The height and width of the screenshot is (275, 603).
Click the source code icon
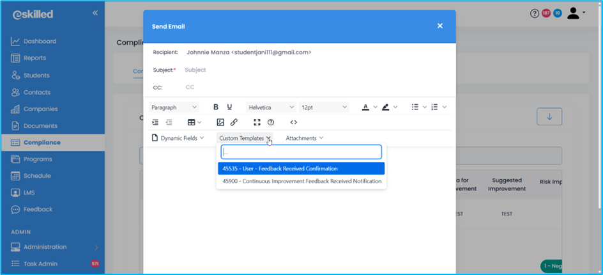pyautogui.click(x=293, y=122)
